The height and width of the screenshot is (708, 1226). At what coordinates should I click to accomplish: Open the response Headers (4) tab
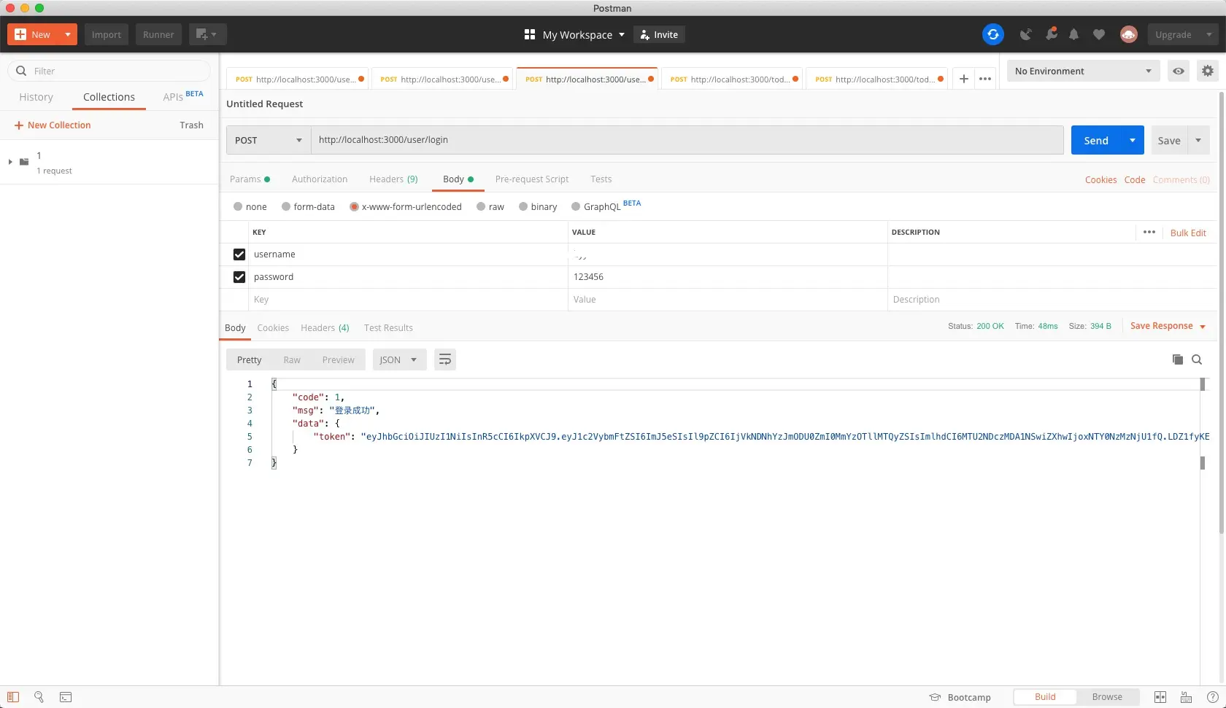point(325,328)
